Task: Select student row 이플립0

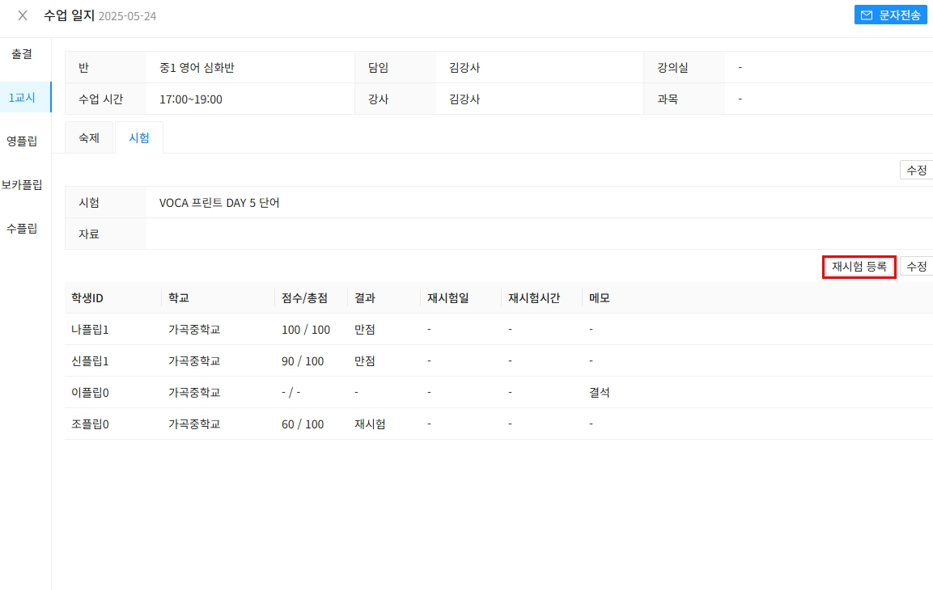Action: (498, 392)
